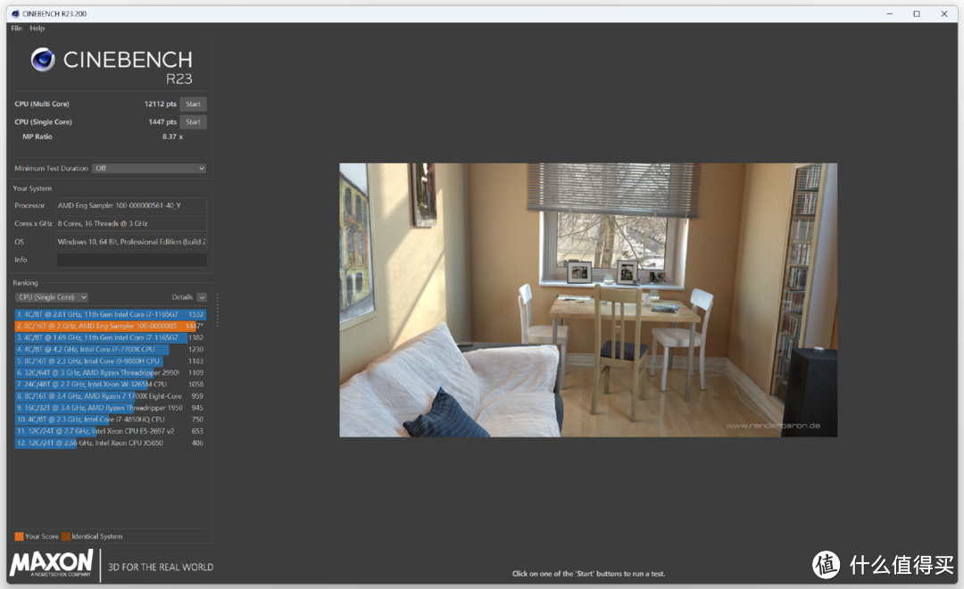Select the orange AMD Eng Sample ranking row

point(110,326)
